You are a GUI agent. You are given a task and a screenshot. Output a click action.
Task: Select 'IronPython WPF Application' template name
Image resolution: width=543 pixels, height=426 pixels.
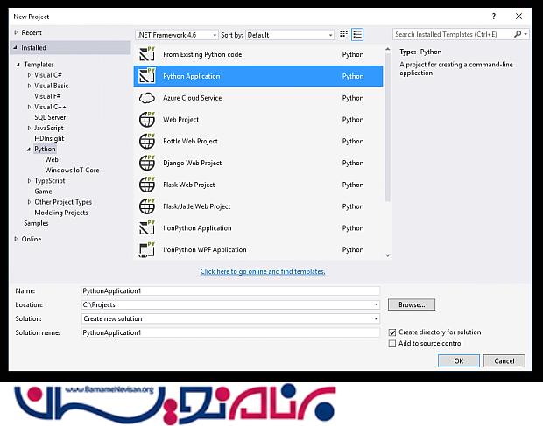(205, 249)
